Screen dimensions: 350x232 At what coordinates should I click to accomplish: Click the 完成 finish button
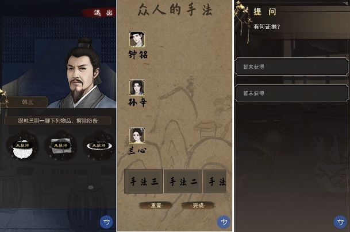[x=198, y=205]
